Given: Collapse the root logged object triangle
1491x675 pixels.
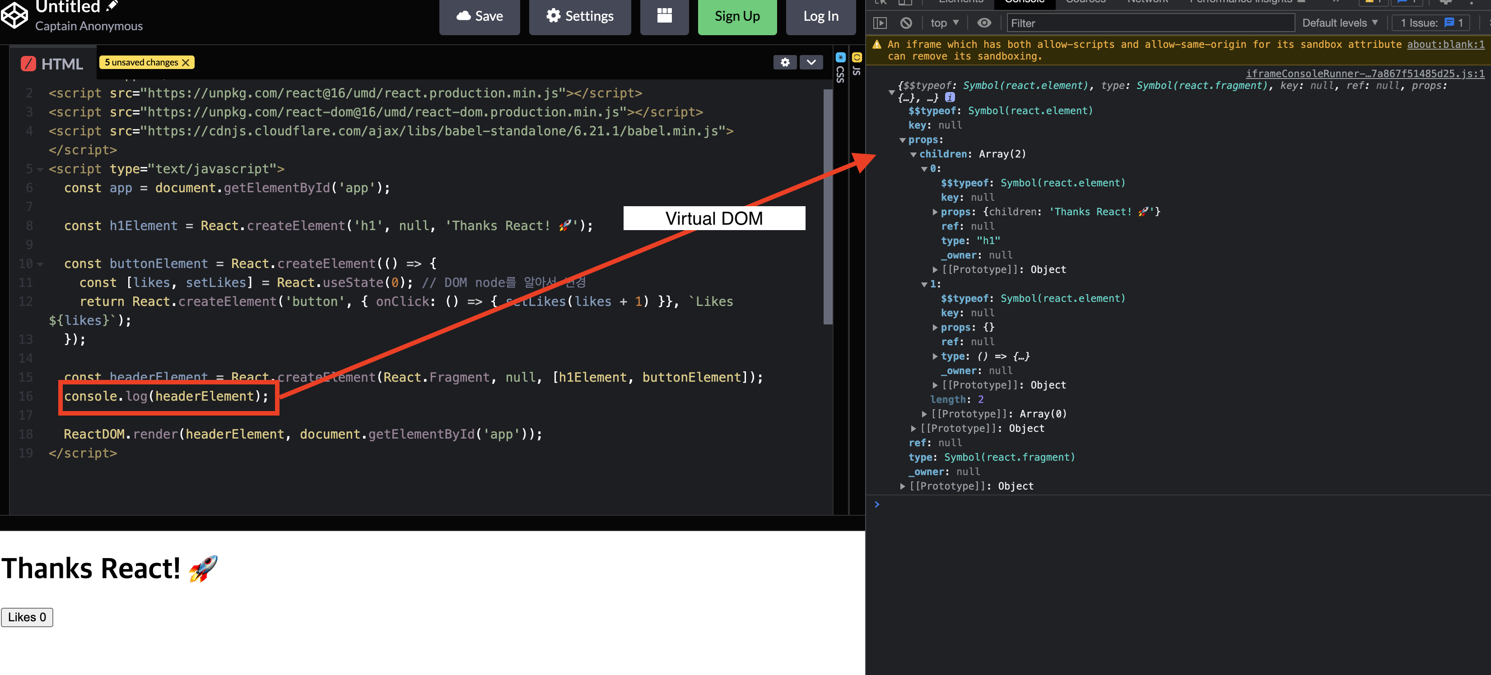Looking at the screenshot, I should coord(891,92).
